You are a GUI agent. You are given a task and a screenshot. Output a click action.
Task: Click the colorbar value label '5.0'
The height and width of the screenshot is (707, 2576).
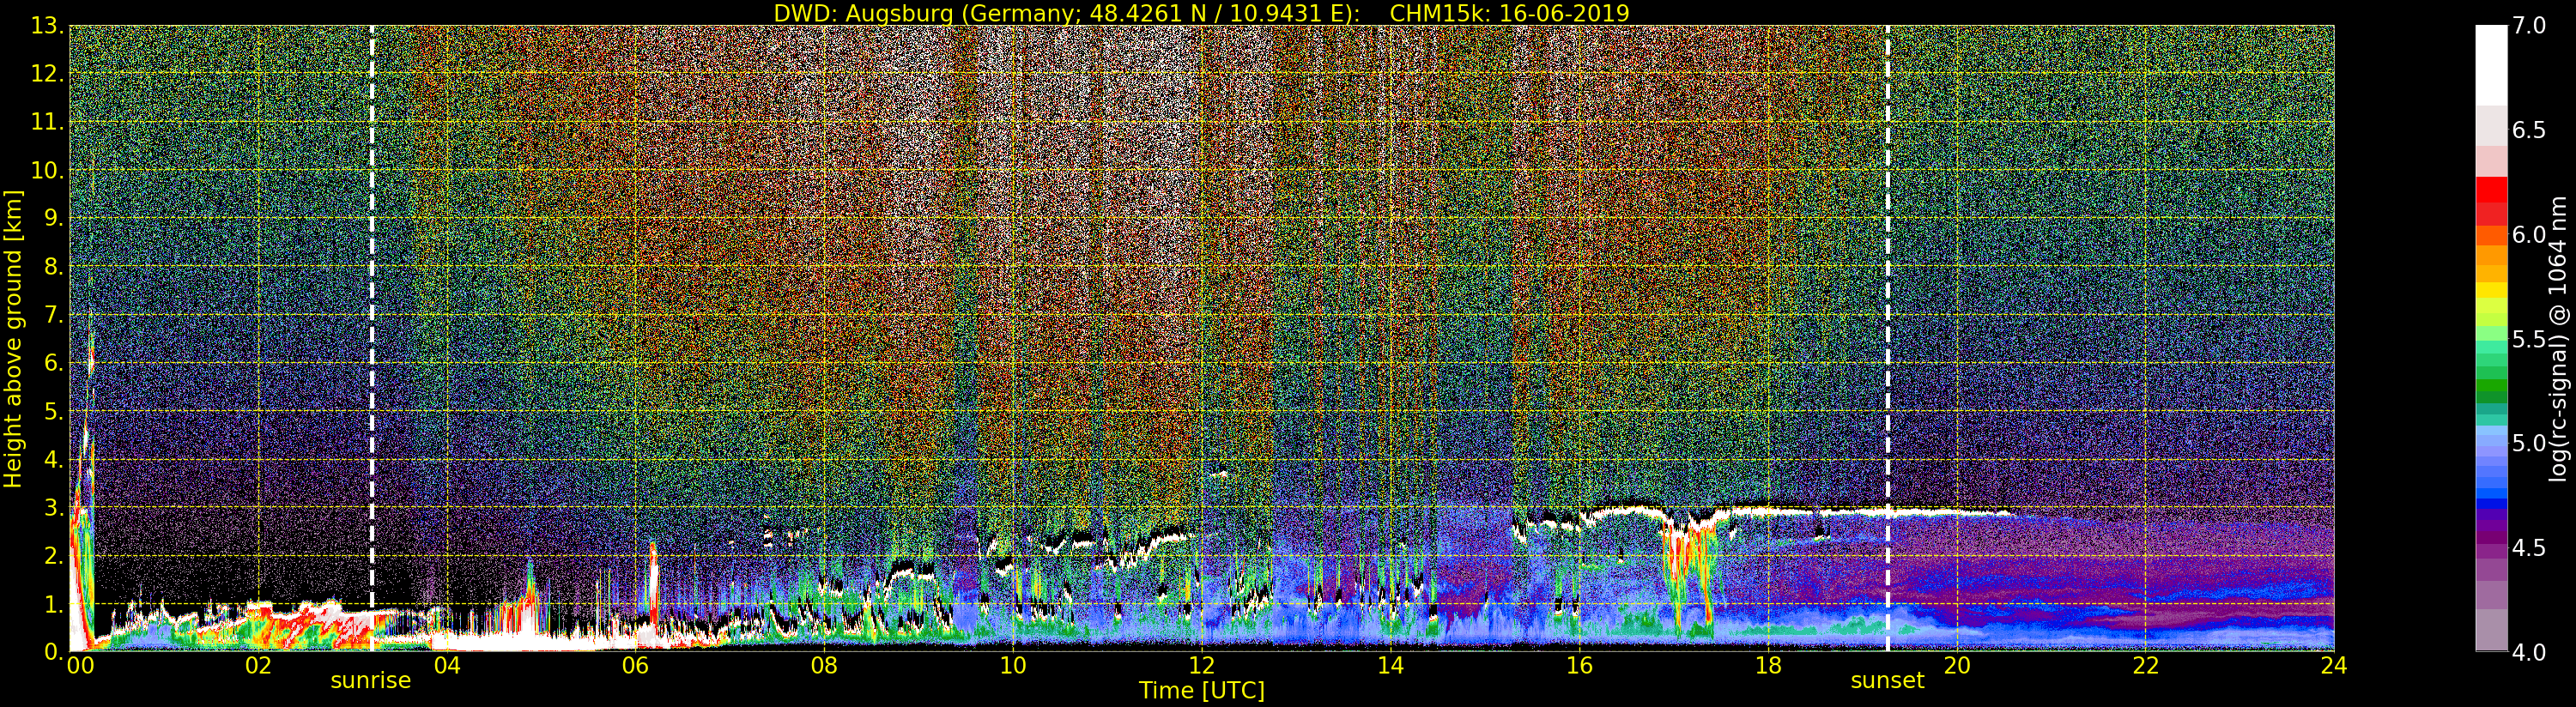[2529, 443]
